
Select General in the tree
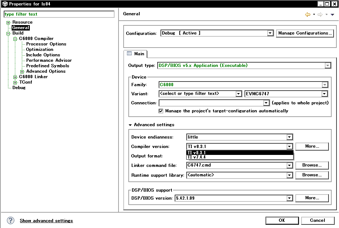(20, 28)
